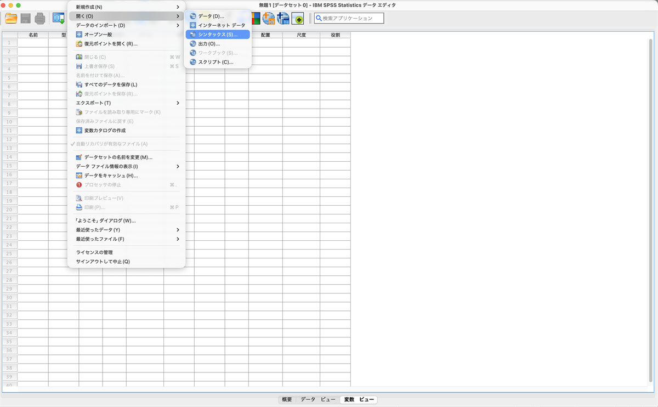This screenshot has height=407, width=658.
Task: Click the 役割 cell in row 5
Action: point(335,78)
